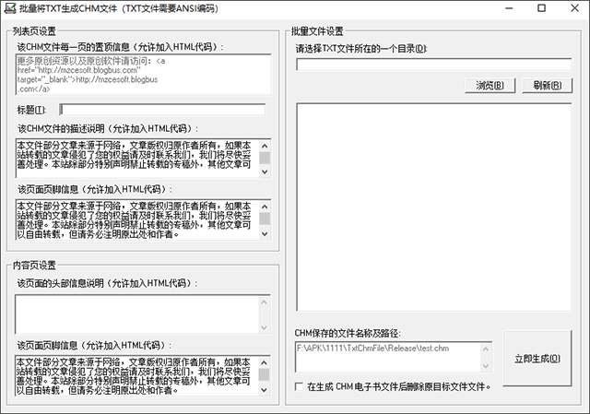This screenshot has width=590, height=414.
Task: Click the 标题(T) title input field
Action: pyautogui.click(x=162, y=110)
